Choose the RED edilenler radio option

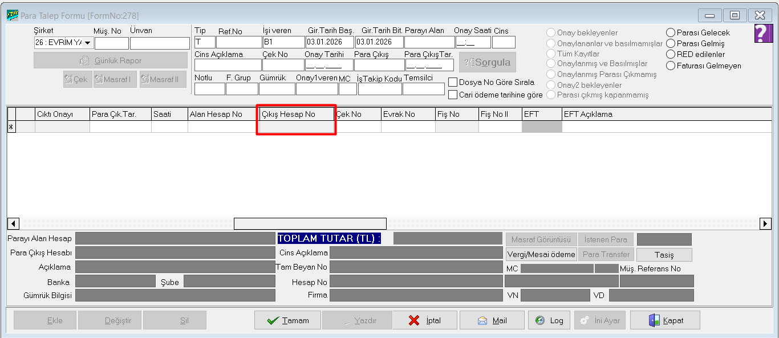click(671, 55)
